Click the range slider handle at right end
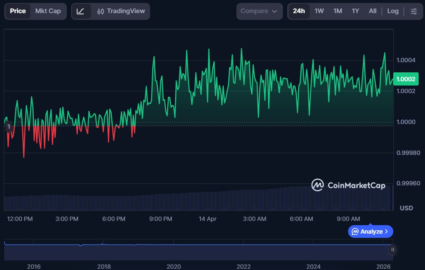 392,250
